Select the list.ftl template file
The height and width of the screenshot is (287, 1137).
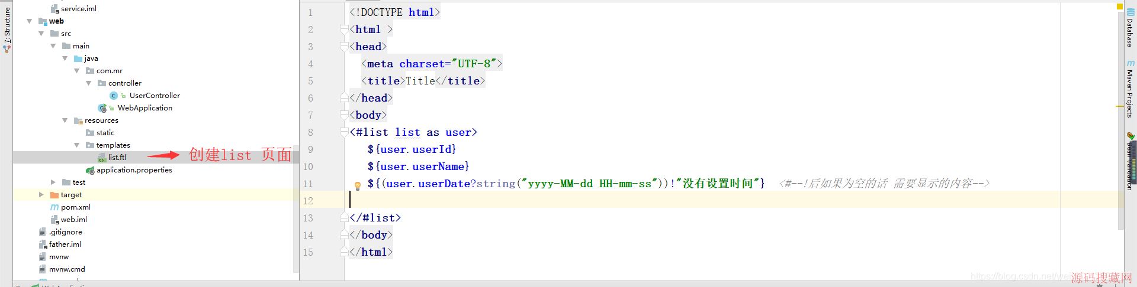click(117, 158)
